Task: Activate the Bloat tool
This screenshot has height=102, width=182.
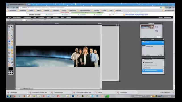Action: (x=9, y=59)
